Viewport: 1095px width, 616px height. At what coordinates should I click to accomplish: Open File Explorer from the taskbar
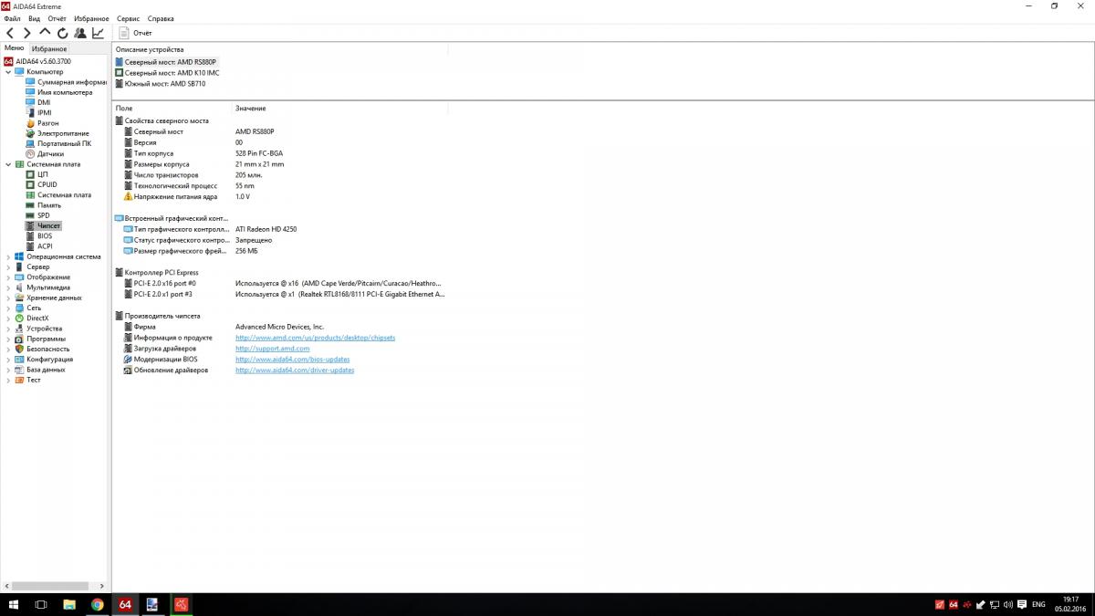[x=69, y=604]
